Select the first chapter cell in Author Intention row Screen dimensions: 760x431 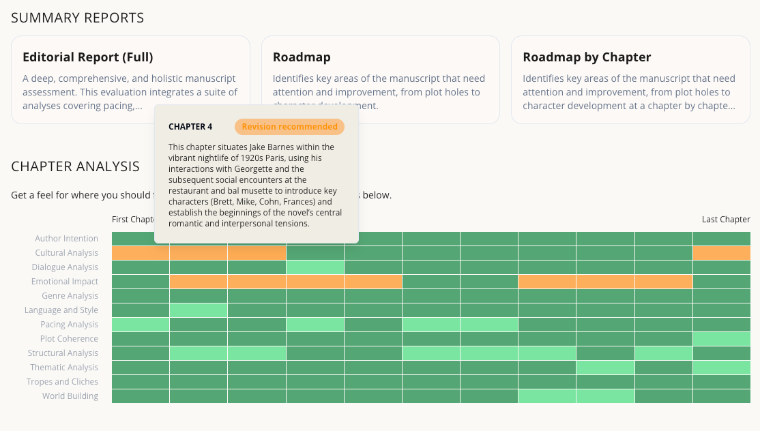140,238
